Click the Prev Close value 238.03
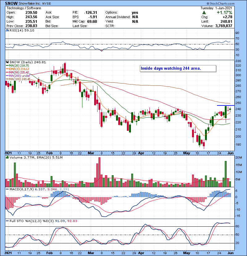This screenshot has height=256, width=247. click(x=31, y=26)
